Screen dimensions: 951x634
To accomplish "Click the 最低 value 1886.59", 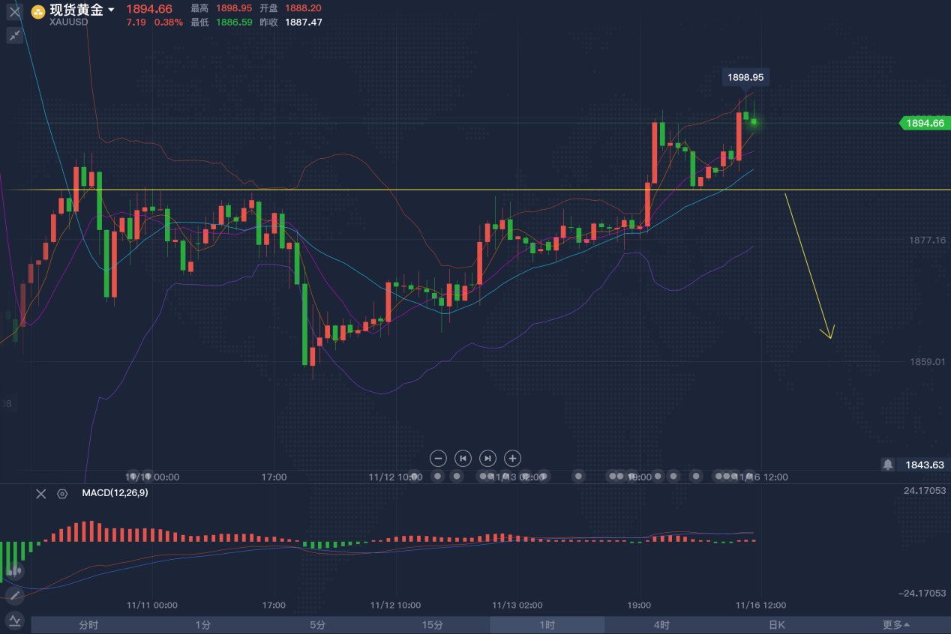I will (x=234, y=22).
